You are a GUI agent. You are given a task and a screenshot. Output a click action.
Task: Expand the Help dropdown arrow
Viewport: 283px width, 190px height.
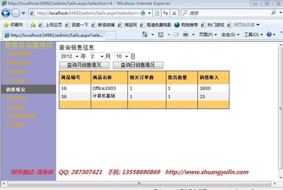click(x=274, y=35)
